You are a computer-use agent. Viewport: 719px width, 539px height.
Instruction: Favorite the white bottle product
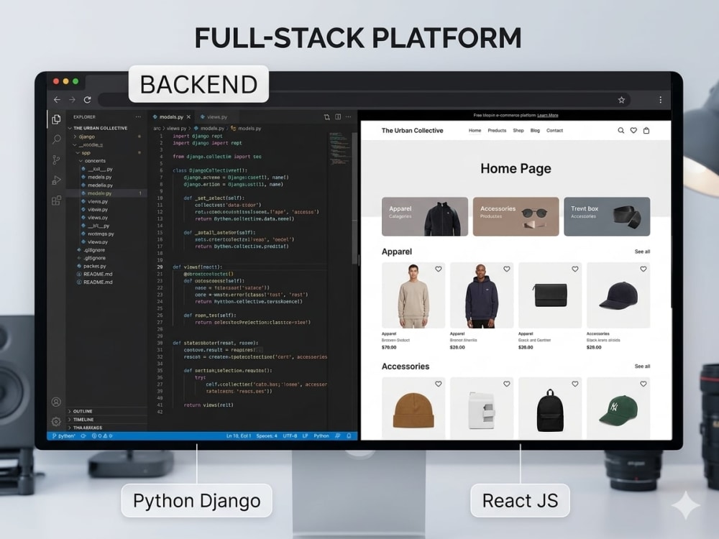coord(507,384)
